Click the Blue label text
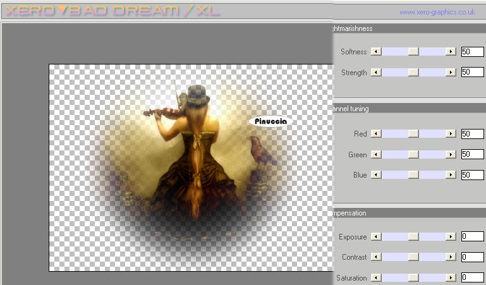The height and width of the screenshot is (285, 486). pyautogui.click(x=360, y=174)
